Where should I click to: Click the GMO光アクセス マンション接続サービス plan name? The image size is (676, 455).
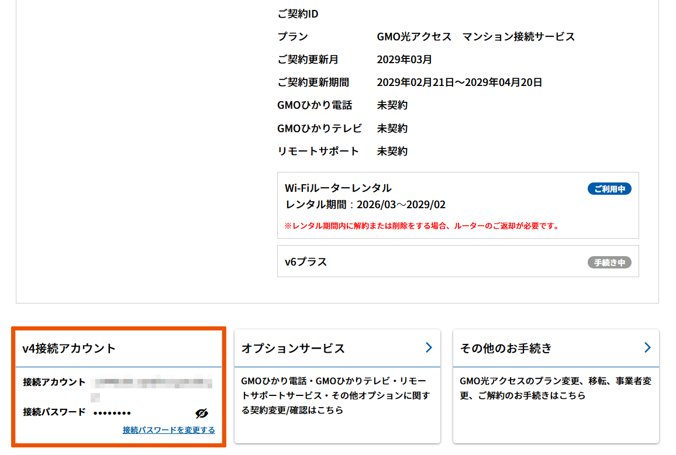tap(475, 37)
